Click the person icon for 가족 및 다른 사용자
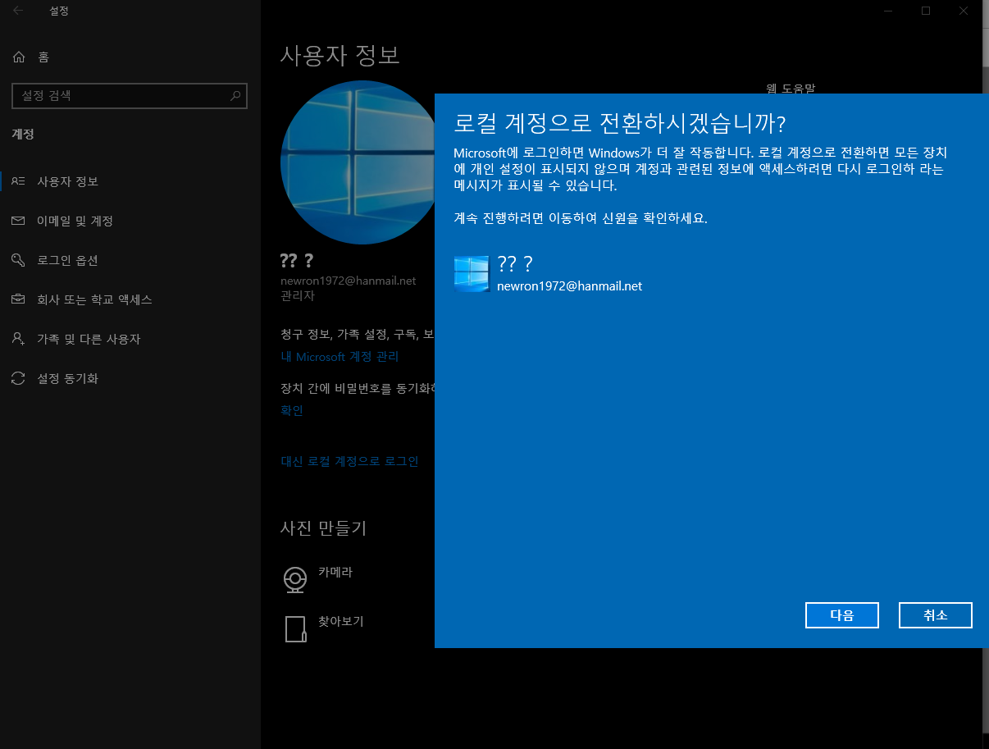 coord(19,339)
